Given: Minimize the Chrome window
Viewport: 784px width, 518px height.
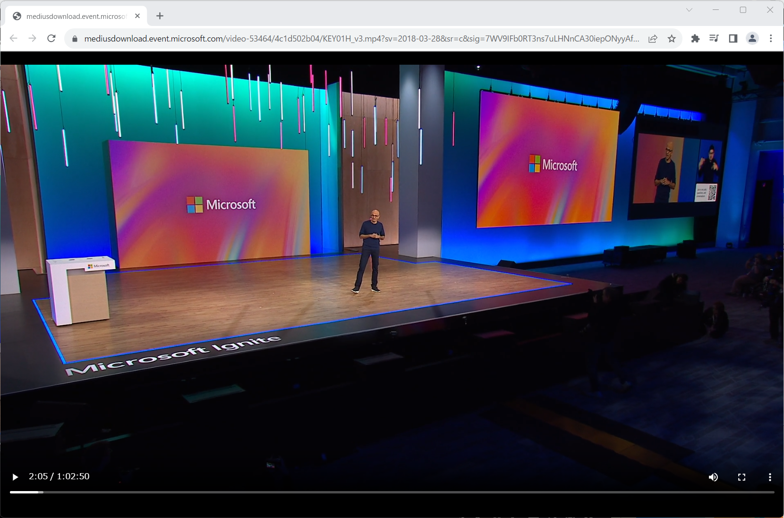Looking at the screenshot, I should coord(716,10).
